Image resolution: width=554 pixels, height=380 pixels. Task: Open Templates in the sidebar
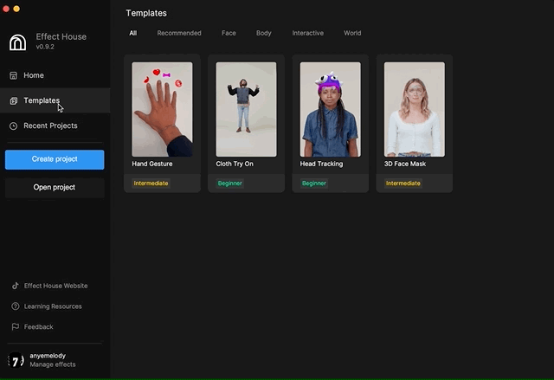coord(55,100)
